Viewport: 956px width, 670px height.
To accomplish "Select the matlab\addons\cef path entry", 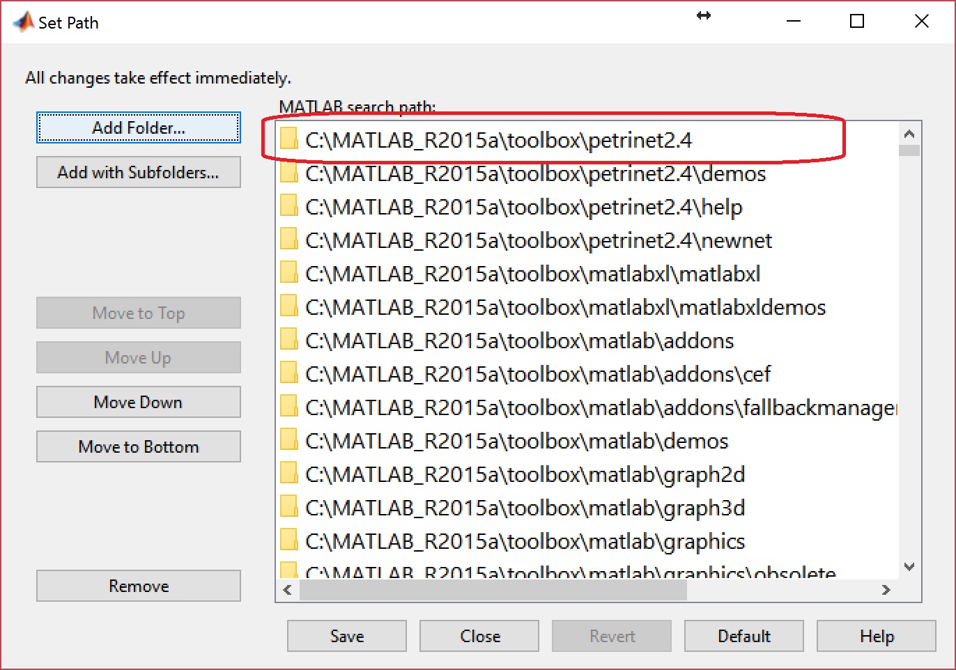I will coord(587,374).
